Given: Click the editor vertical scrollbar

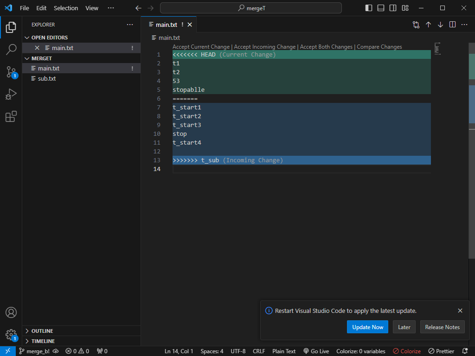Looking at the screenshot, I should click(472, 151).
